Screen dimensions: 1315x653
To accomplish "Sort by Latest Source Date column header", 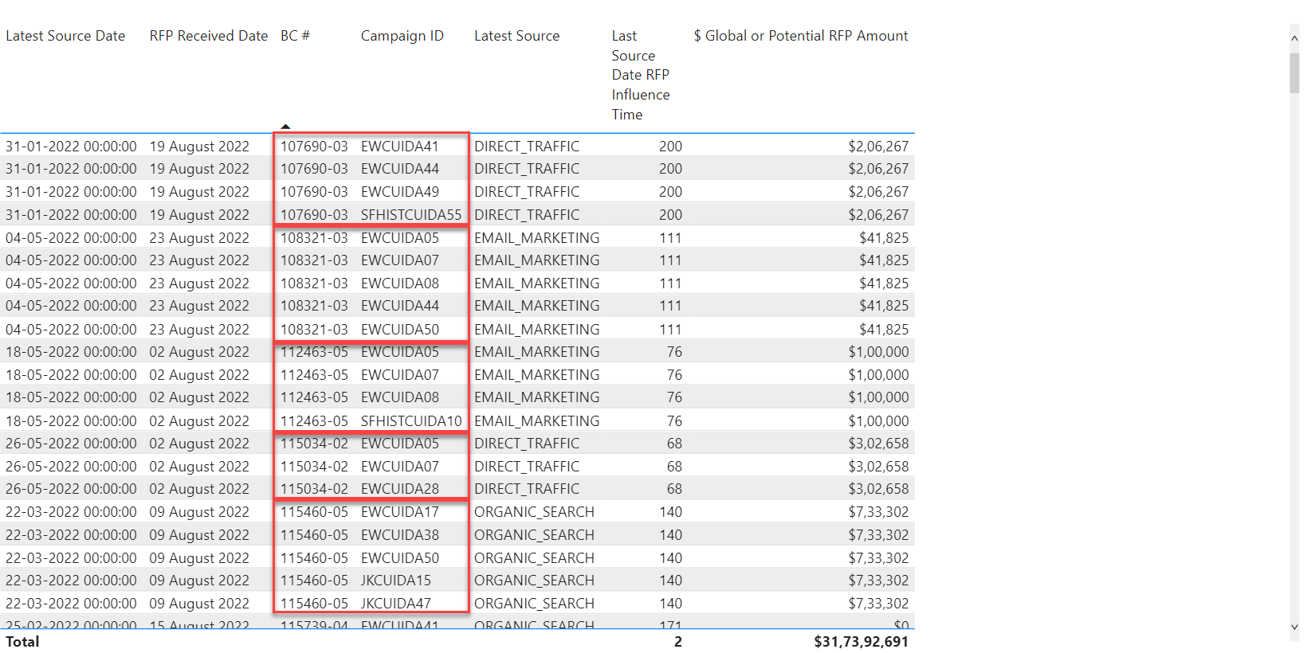I will [65, 36].
